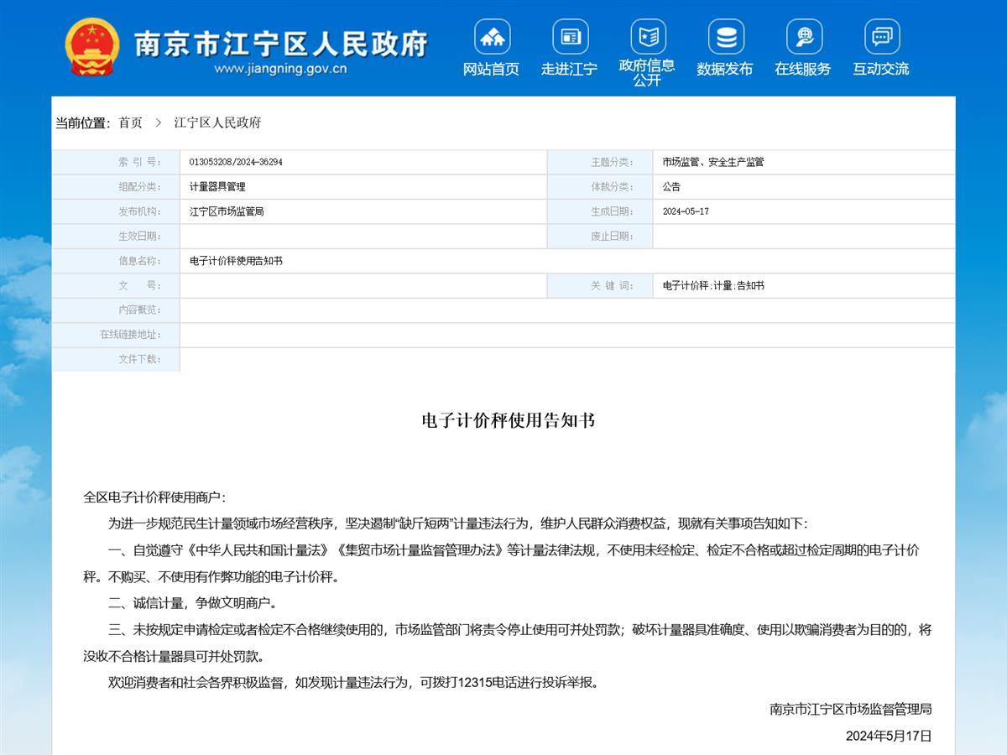Click the www.jiangning.gov.cn address text
Image resolution: width=1007 pixels, height=755 pixels.
click(x=280, y=69)
